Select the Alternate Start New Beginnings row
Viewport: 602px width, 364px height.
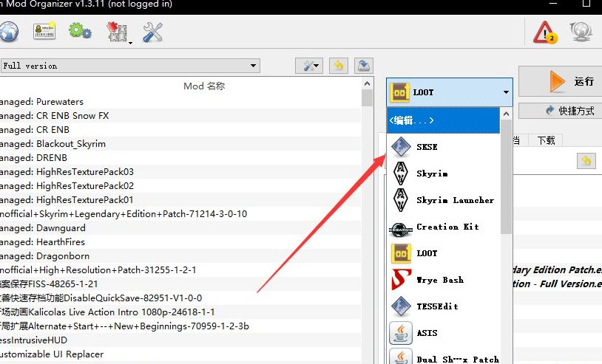click(180, 326)
